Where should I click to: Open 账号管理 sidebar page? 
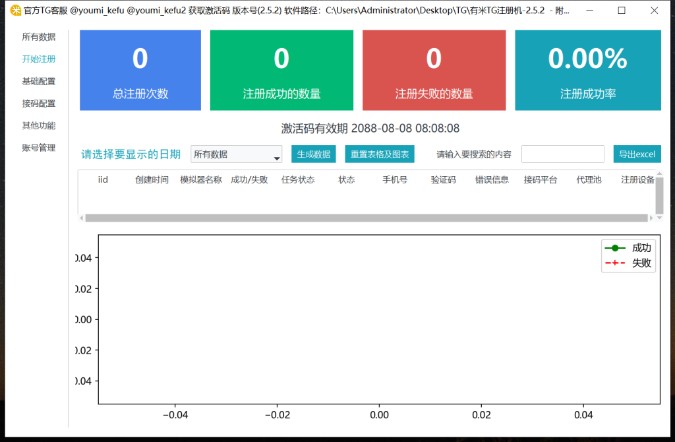pos(39,148)
